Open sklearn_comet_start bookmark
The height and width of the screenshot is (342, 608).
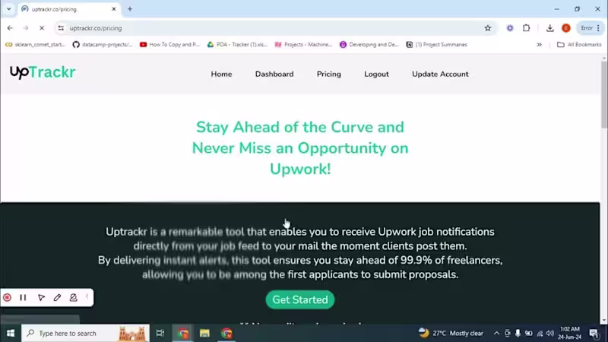tap(35, 45)
